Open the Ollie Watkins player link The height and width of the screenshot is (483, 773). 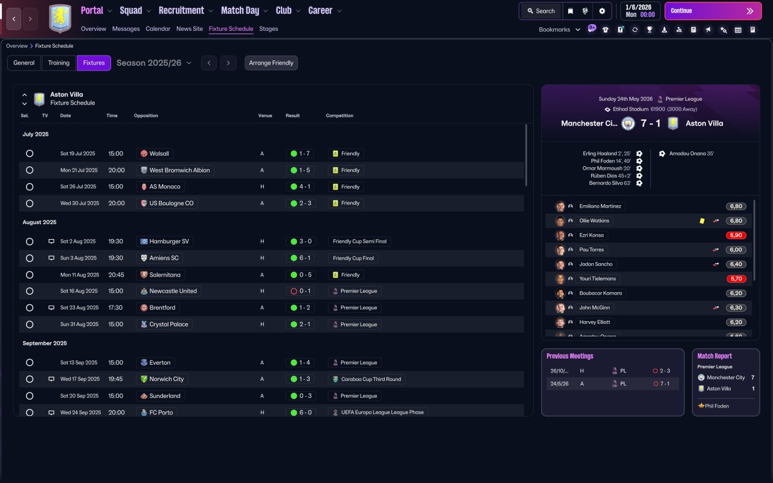pyautogui.click(x=594, y=221)
